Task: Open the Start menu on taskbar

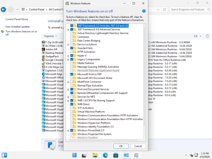Action: tap(74, 155)
